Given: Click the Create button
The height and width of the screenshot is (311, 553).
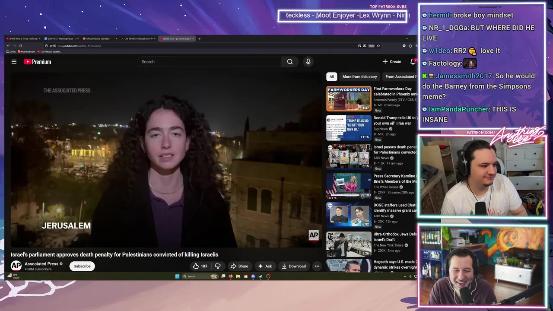Looking at the screenshot, I should point(392,62).
